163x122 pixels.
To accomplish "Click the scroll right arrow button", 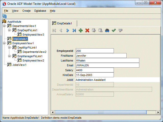I will pyautogui.click(x=158, y=112).
